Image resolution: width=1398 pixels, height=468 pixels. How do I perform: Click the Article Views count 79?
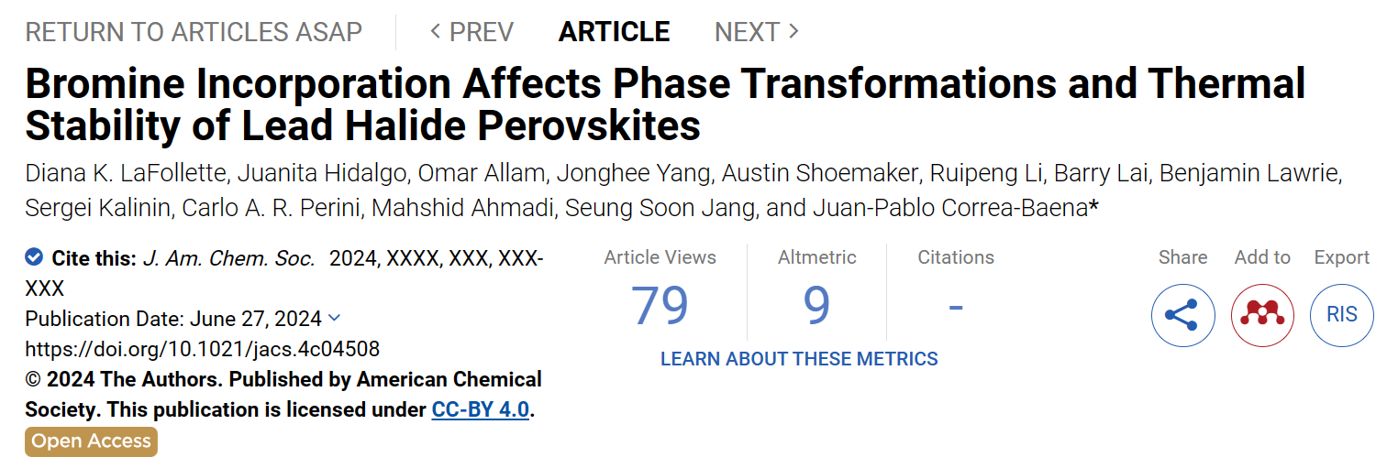click(660, 306)
